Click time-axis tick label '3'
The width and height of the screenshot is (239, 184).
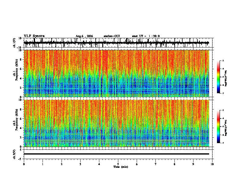coord(80,164)
